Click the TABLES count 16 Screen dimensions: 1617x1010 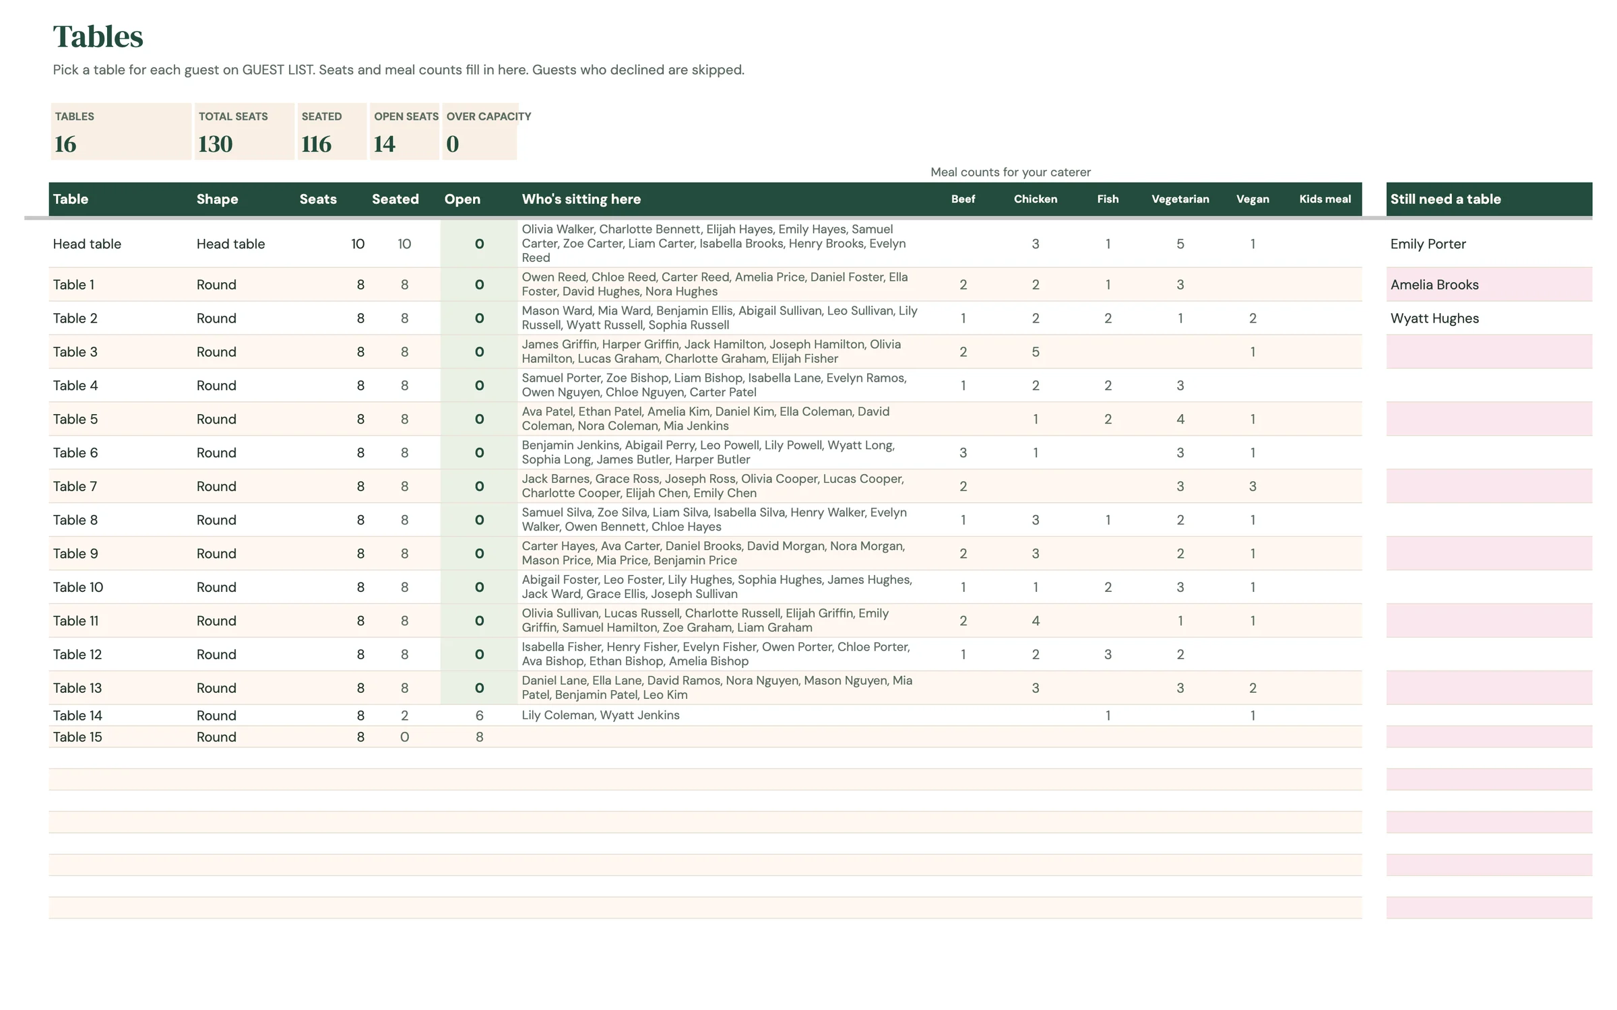pyautogui.click(x=65, y=143)
